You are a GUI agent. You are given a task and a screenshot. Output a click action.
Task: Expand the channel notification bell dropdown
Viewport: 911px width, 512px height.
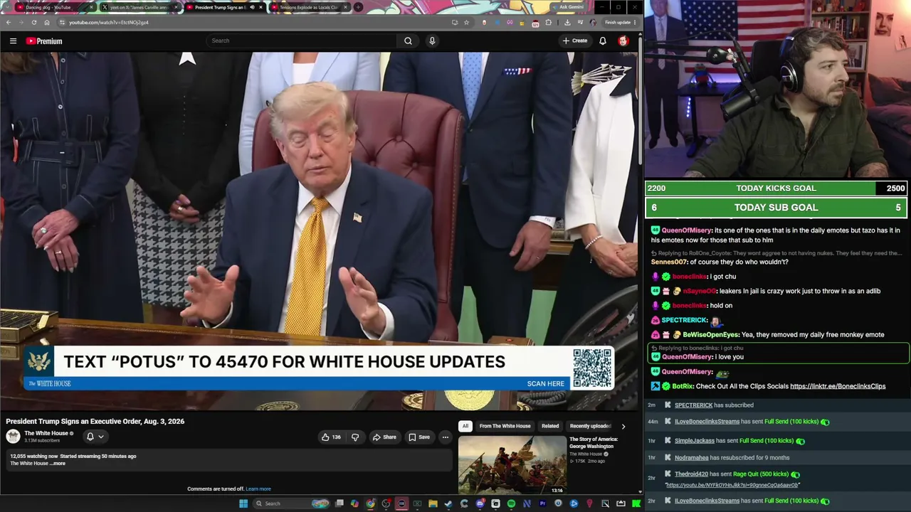coord(95,437)
